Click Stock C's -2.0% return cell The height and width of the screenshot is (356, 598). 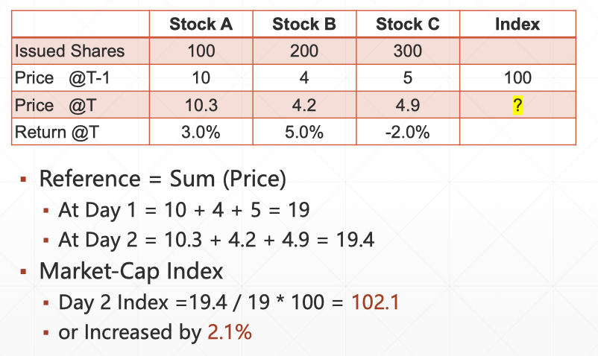tap(408, 133)
